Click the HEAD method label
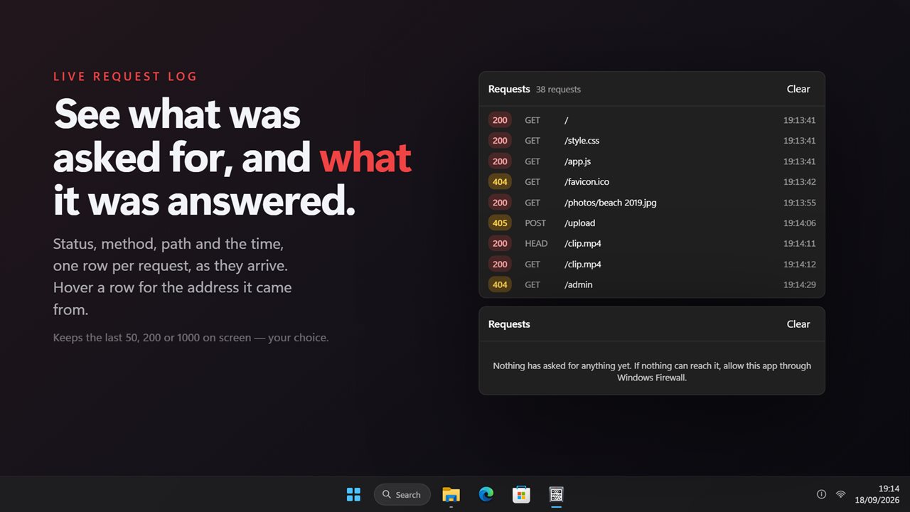The height and width of the screenshot is (512, 910). (536, 243)
